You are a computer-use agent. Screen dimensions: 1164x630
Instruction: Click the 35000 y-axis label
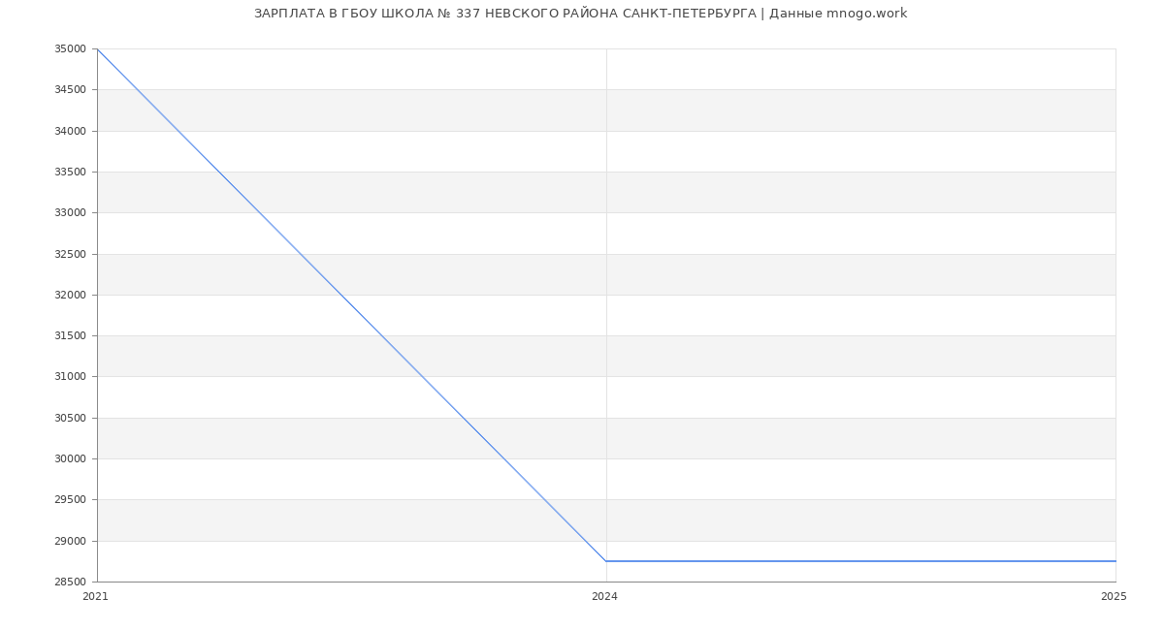pyautogui.click(x=71, y=48)
